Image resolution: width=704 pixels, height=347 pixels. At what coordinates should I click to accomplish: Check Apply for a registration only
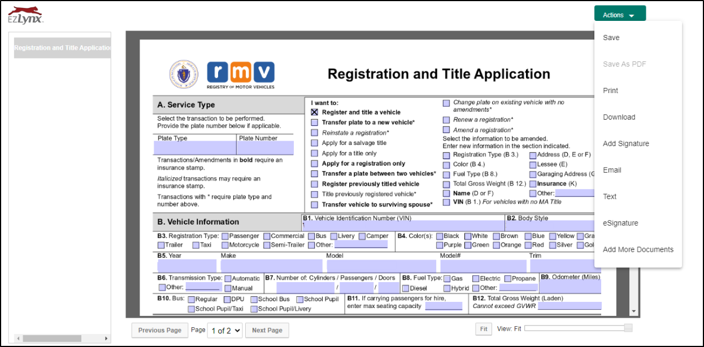pos(315,164)
